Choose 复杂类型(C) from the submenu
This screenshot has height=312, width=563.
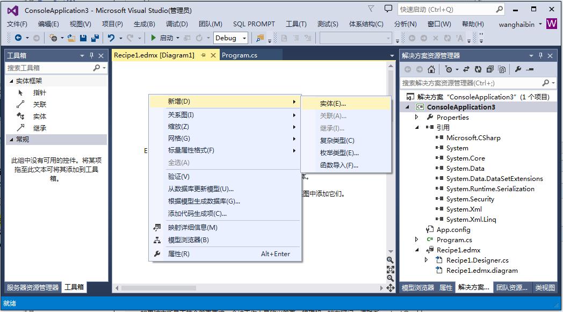(346, 140)
